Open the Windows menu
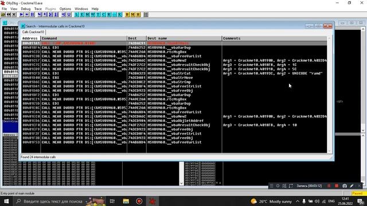The image size is (367, 206). [81, 9]
